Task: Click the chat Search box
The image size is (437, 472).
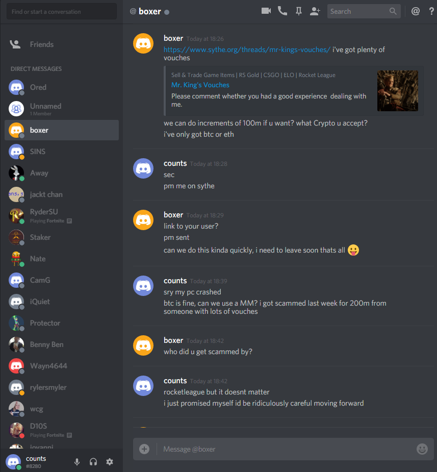Action: coord(364,11)
